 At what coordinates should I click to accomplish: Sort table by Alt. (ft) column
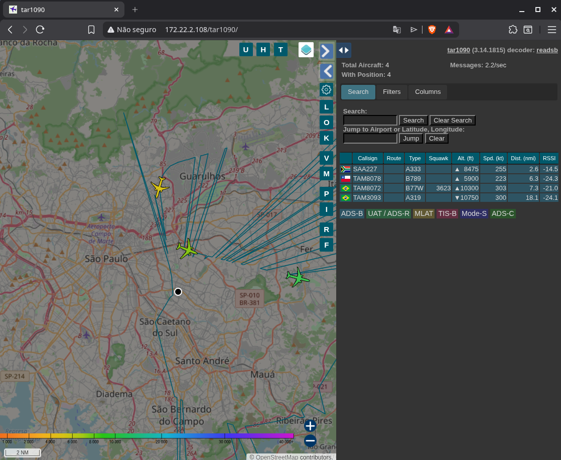click(x=466, y=158)
